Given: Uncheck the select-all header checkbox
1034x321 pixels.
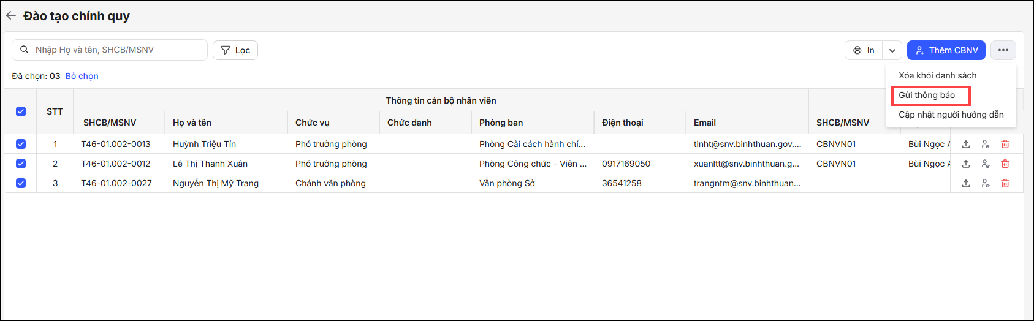Looking at the screenshot, I should 21,111.
